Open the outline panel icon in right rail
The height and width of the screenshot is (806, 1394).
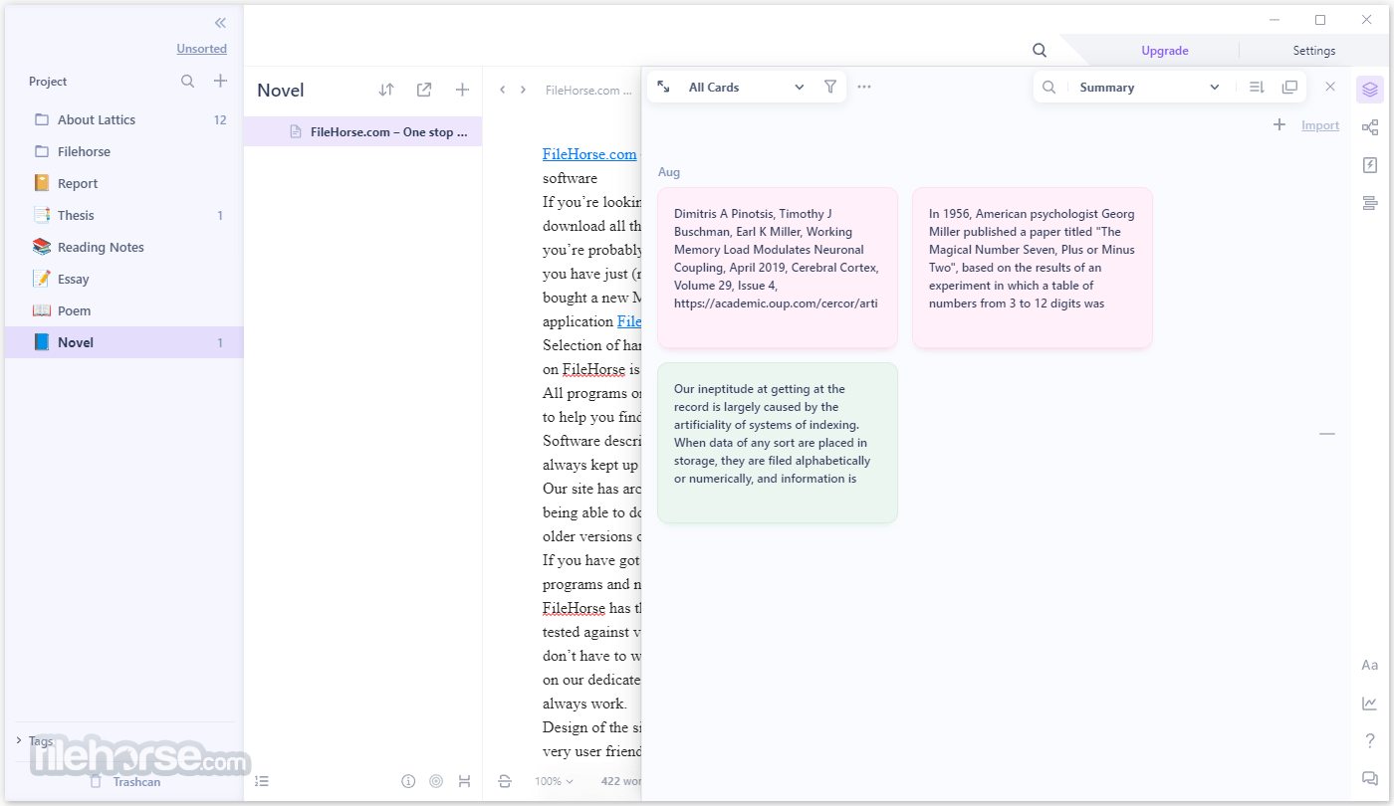tap(1370, 203)
